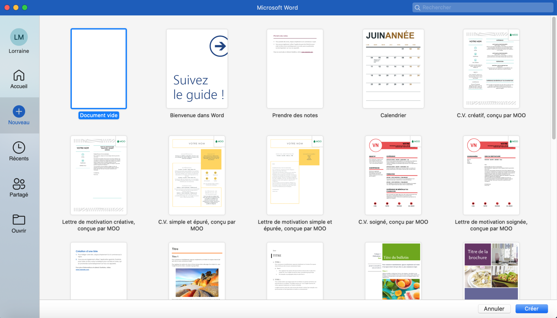Image resolution: width=557 pixels, height=318 pixels.
Task: Click the Bienvenue dans Word caption
Action: [197, 115]
